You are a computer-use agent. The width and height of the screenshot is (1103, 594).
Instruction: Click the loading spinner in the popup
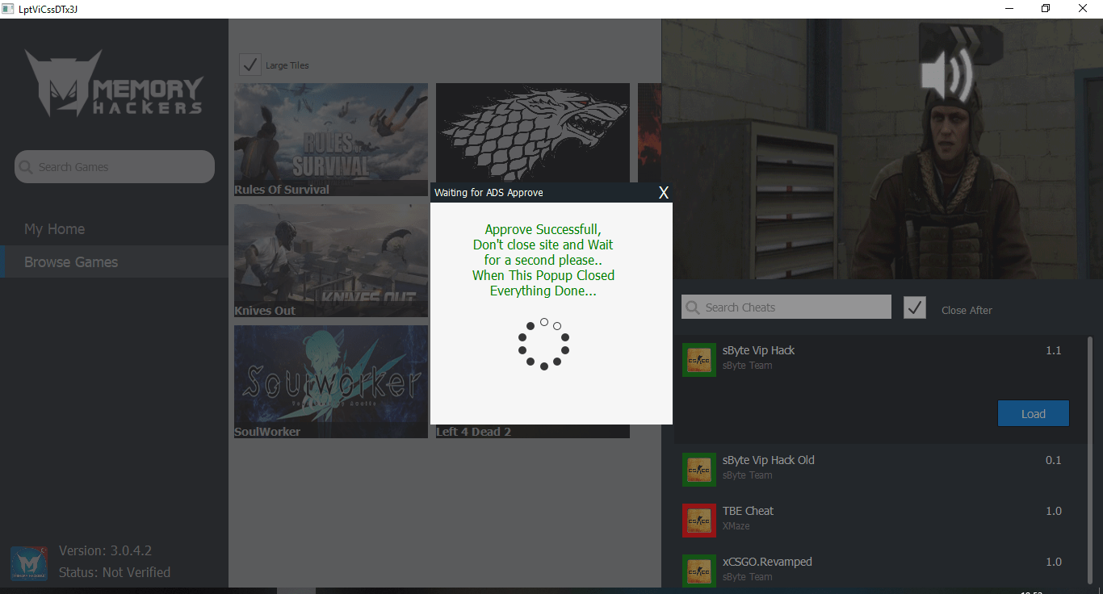[543, 344]
